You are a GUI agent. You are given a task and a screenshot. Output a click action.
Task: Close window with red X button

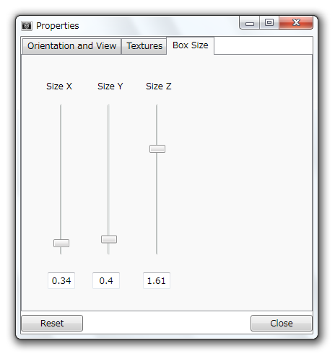[296, 22]
